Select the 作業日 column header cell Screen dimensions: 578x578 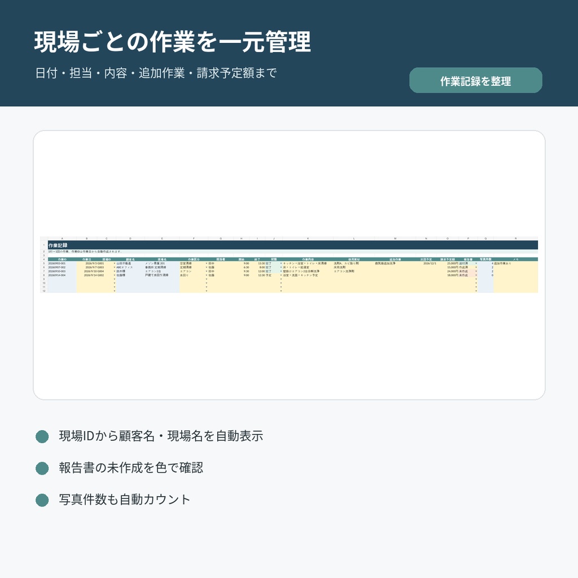coord(86,260)
